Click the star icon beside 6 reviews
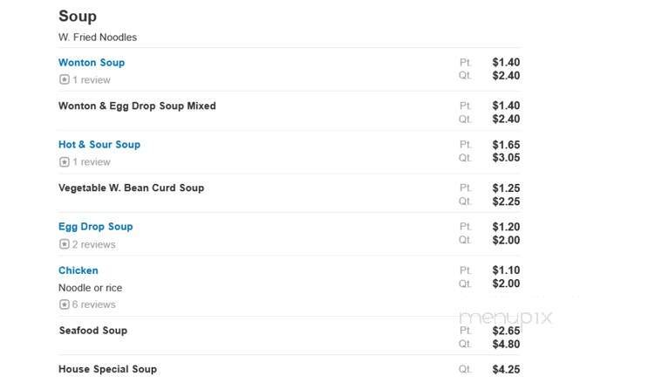Viewport: 662px width, 390px height. [64, 304]
